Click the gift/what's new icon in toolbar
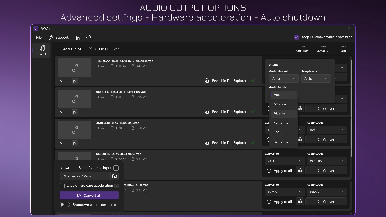Viewport: 386px width, 217px height. [x=88, y=37]
